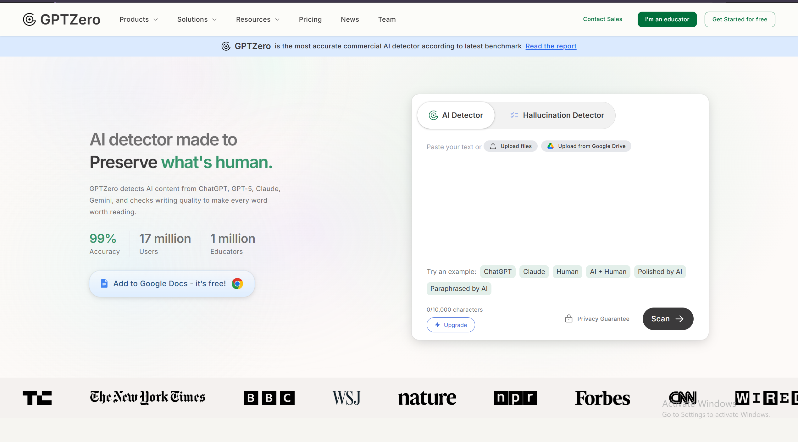Click the Google Docs document icon
798x442 pixels.
pyautogui.click(x=104, y=284)
